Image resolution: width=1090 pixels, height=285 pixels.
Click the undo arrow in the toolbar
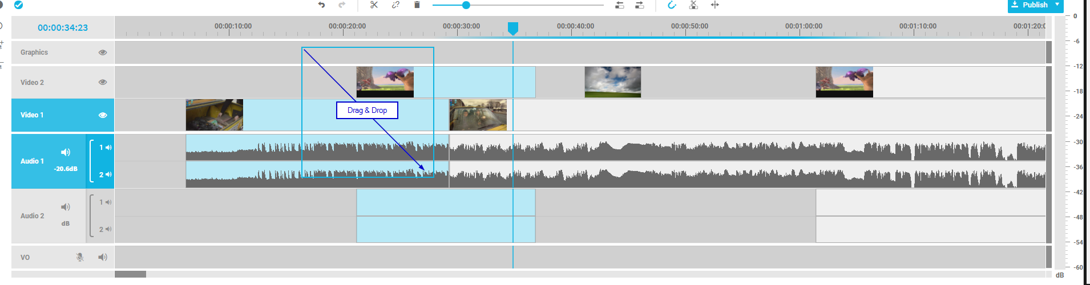(321, 5)
